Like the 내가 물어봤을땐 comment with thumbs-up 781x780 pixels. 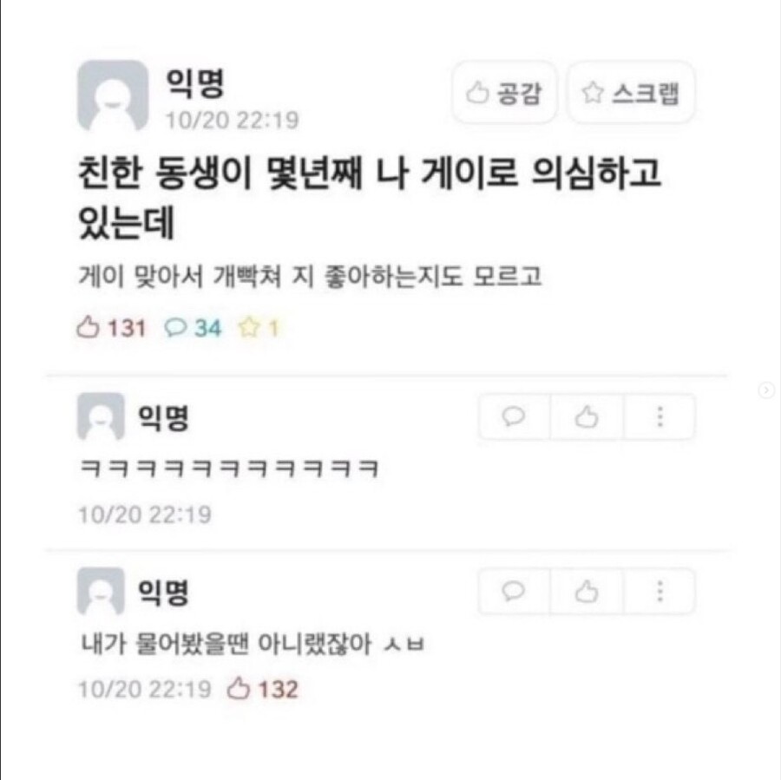pyautogui.click(x=587, y=591)
